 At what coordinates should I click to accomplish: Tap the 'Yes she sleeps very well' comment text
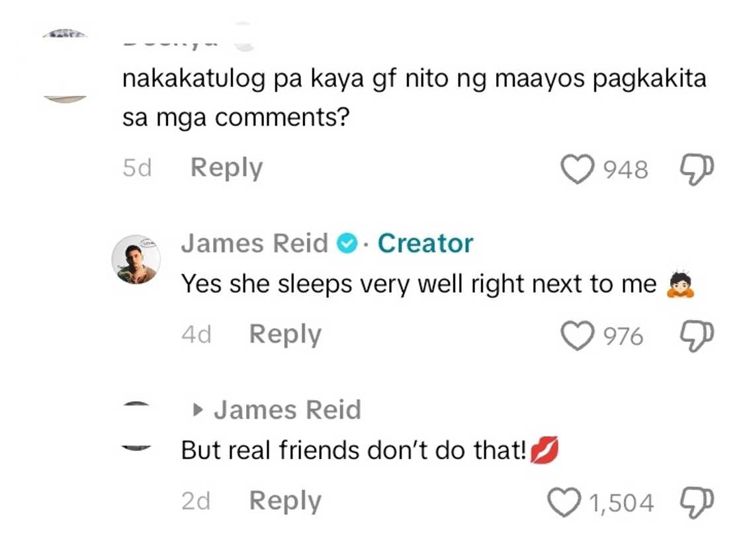tap(418, 284)
